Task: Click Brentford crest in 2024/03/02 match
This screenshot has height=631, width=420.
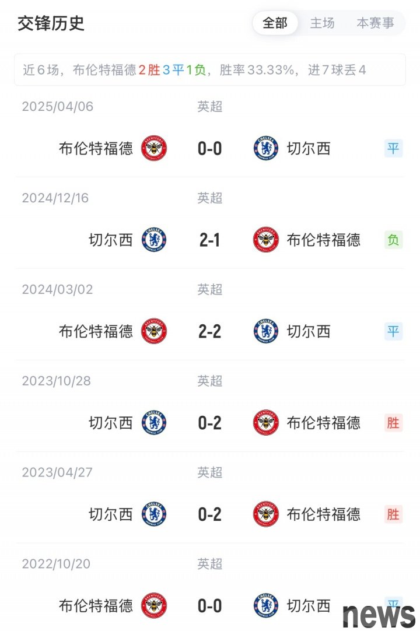Action: pyautogui.click(x=154, y=331)
